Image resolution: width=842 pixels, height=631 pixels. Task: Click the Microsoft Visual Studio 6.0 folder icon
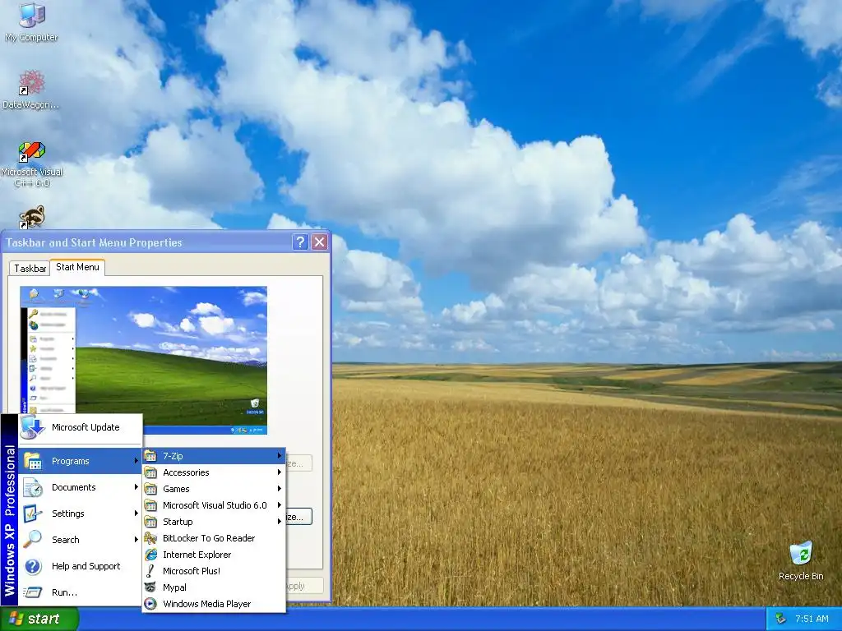coord(151,505)
